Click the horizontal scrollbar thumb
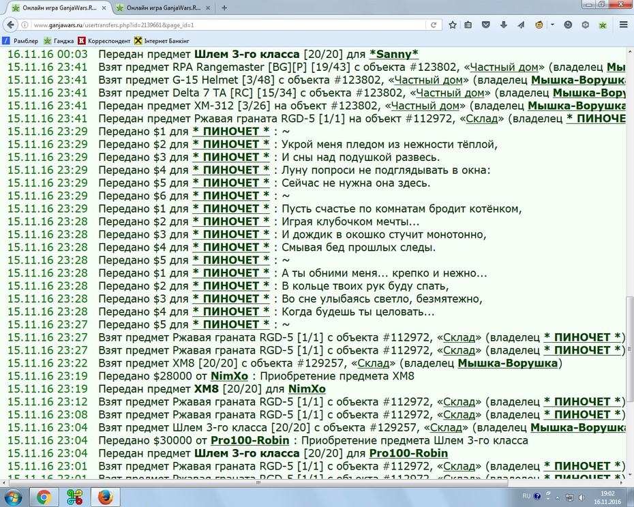 click(x=258, y=482)
